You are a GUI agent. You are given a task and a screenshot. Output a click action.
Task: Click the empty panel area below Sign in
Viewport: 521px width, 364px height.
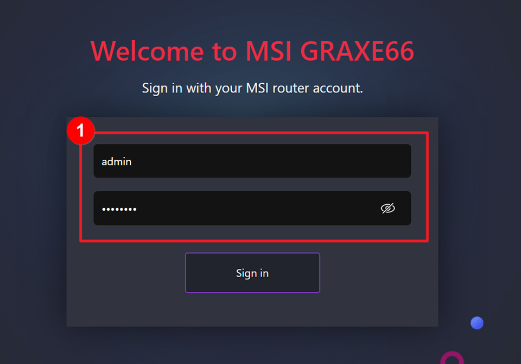point(252,310)
